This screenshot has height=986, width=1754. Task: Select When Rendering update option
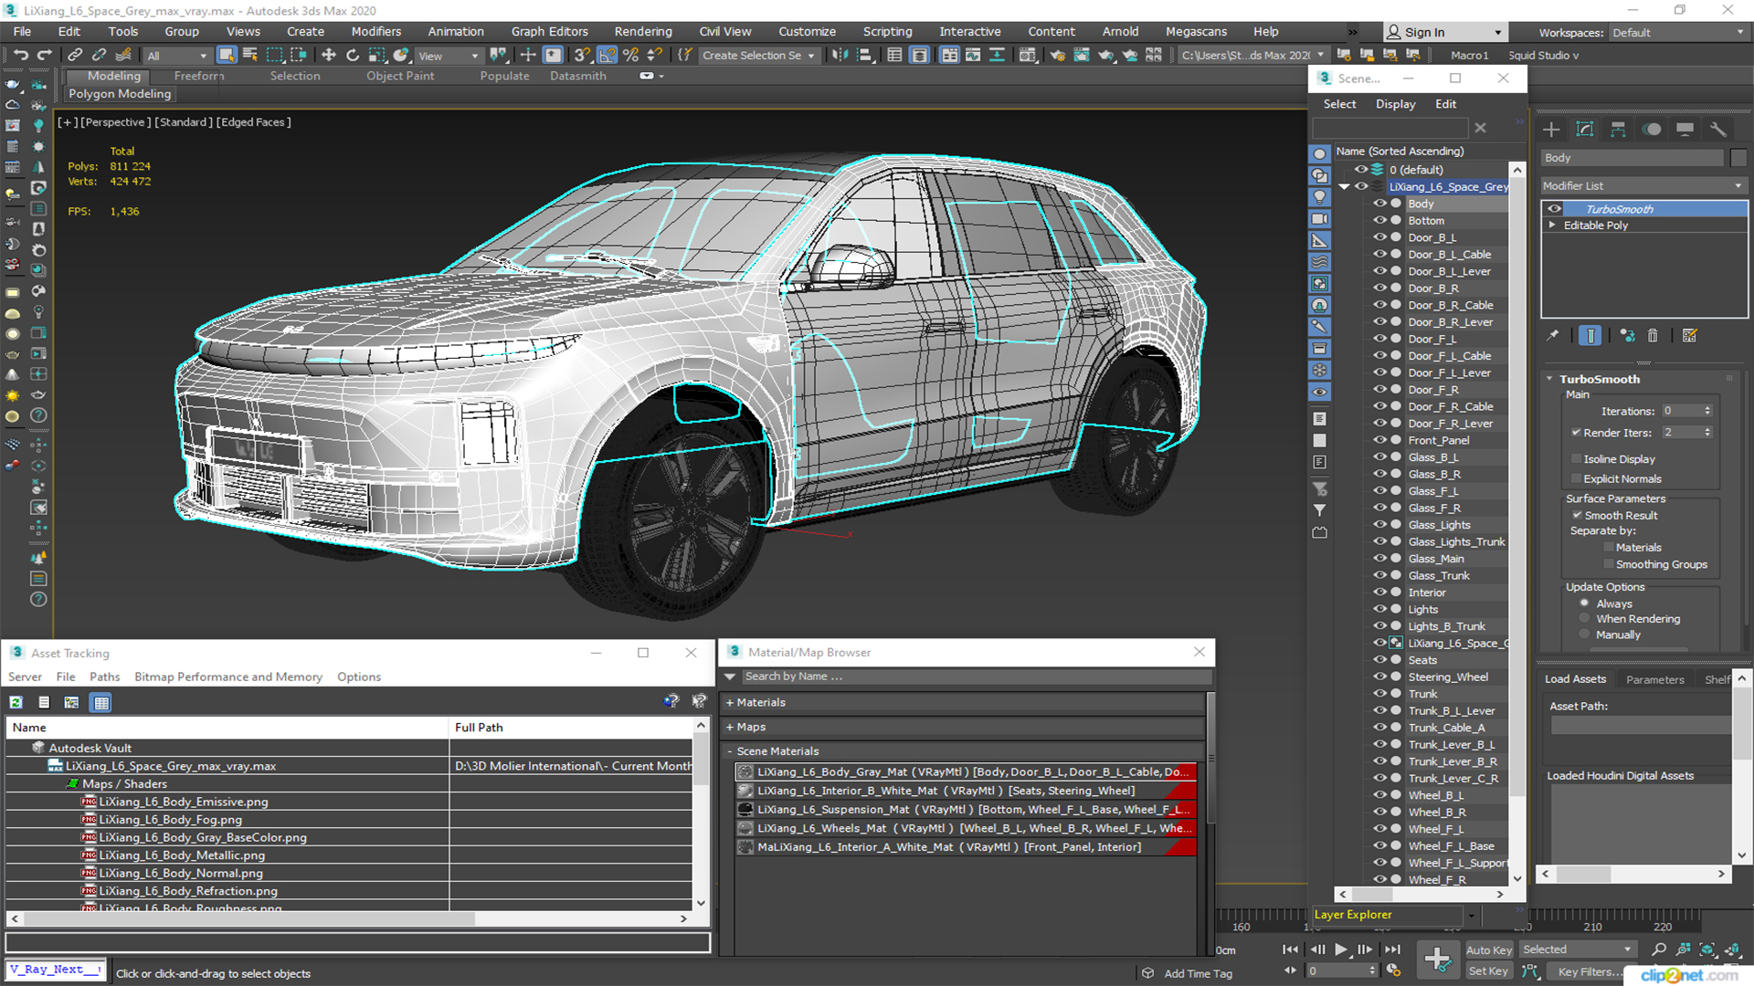(x=1584, y=618)
